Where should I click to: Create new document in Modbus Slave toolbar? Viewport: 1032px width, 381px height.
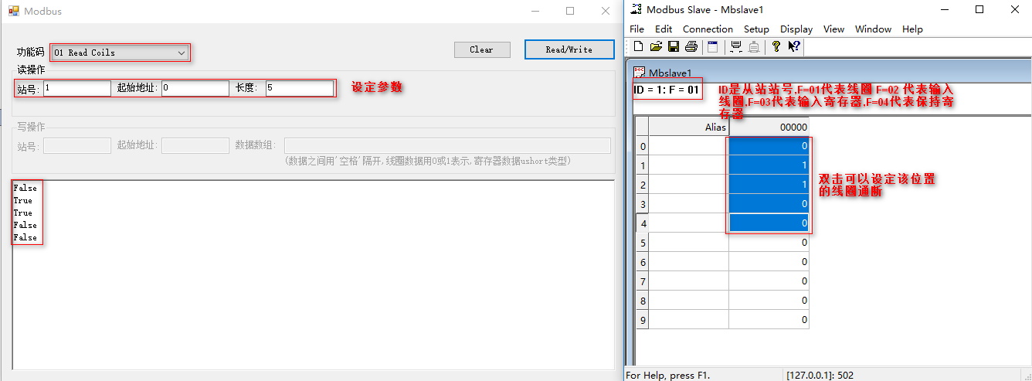point(639,46)
